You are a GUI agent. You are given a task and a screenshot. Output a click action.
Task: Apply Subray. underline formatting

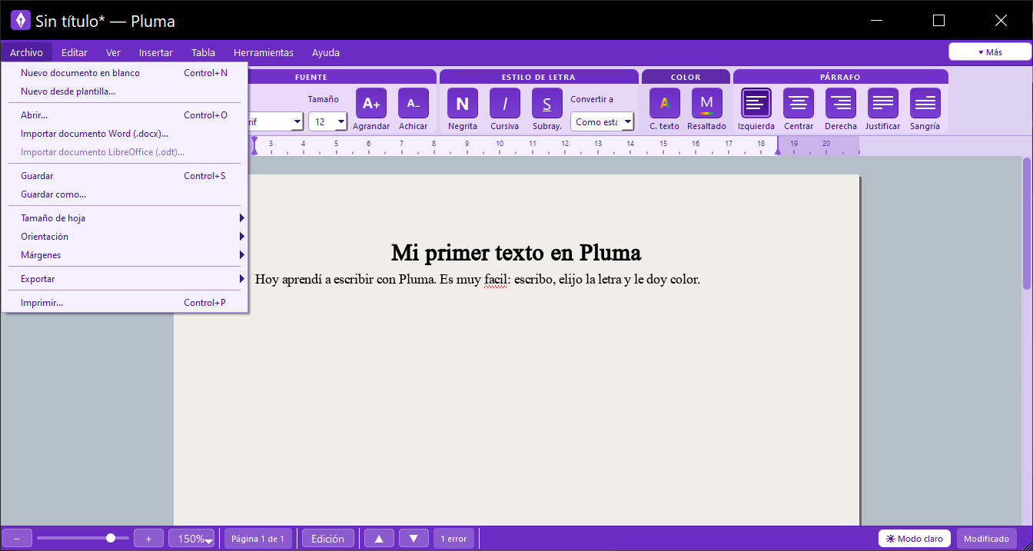[x=547, y=103]
